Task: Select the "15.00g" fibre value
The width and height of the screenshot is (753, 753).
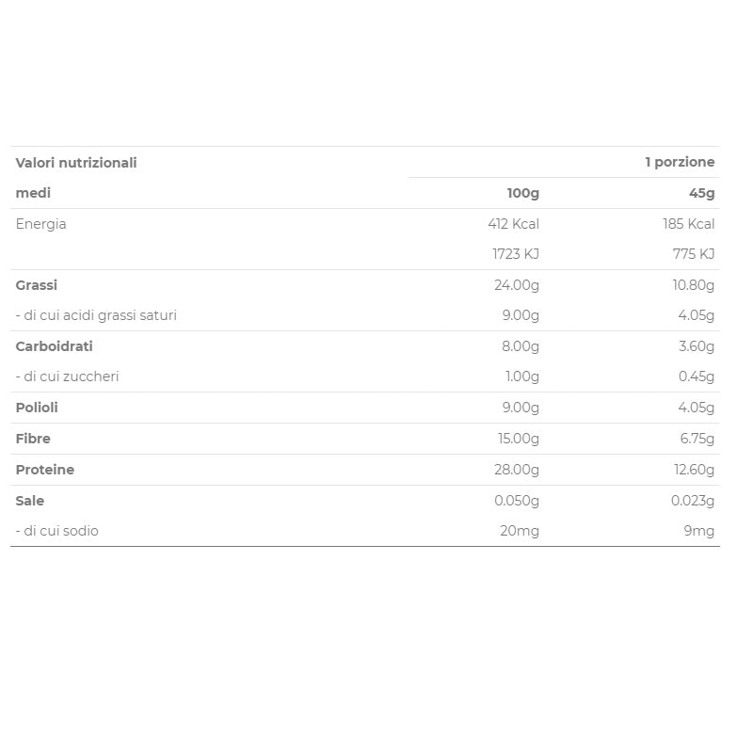Action: (x=518, y=439)
